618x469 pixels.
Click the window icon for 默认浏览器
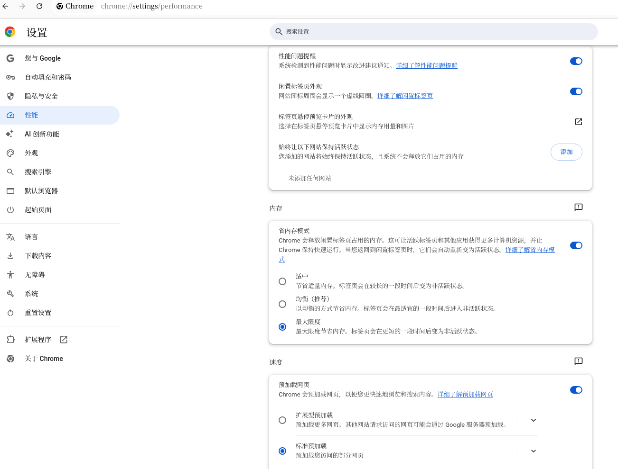tap(10, 191)
